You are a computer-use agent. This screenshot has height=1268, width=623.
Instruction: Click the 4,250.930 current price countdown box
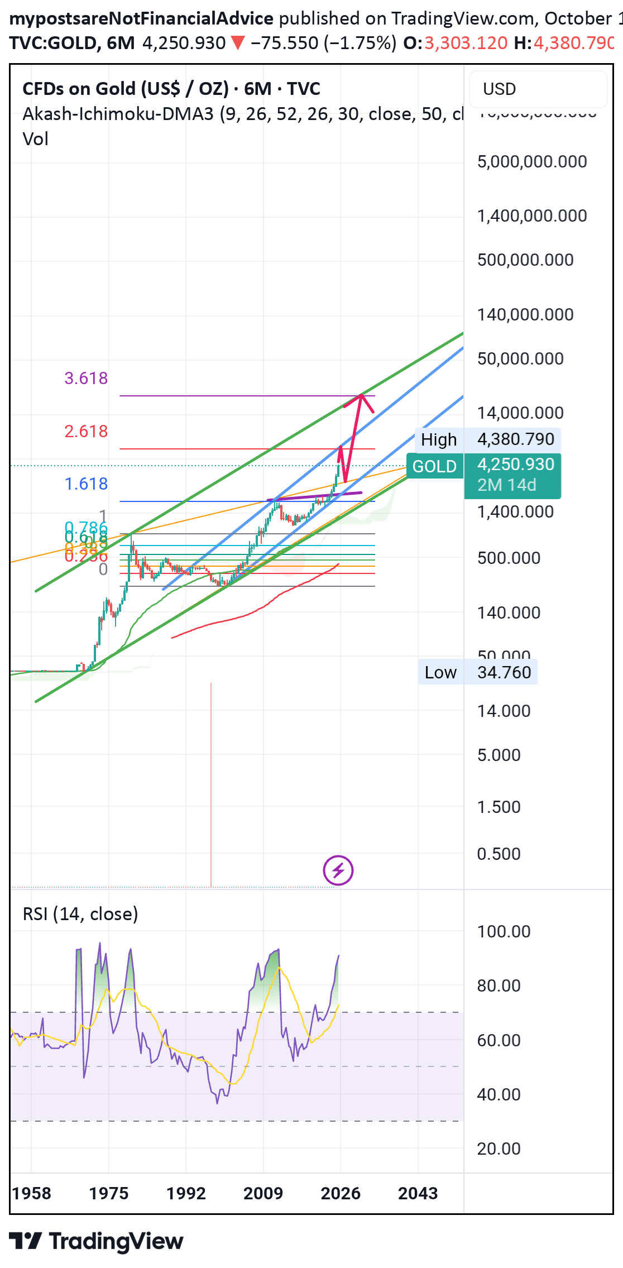(512, 475)
